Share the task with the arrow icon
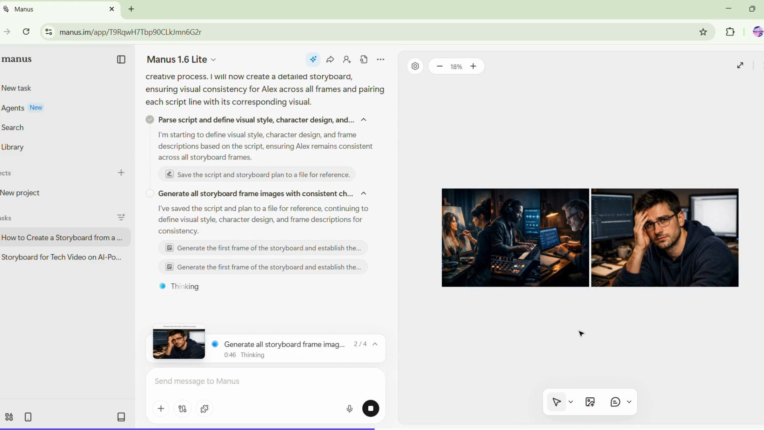Viewport: 764px width, 430px height. [x=330, y=60]
